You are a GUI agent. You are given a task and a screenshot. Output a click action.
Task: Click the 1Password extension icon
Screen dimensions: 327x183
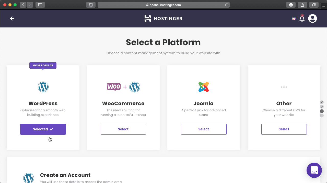(91, 5)
